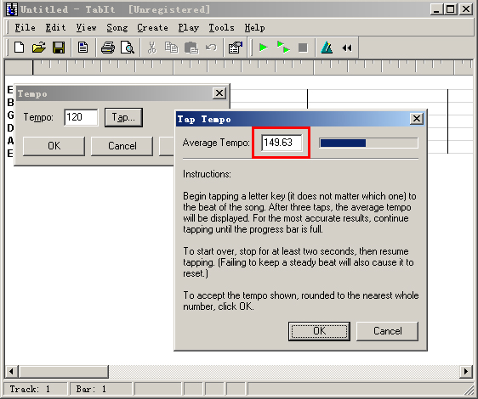Click the tap progress bar
Screen dimensions: 478x399
pos(368,143)
